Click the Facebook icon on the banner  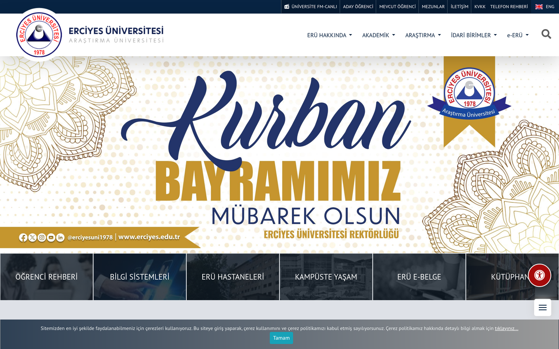point(23,238)
